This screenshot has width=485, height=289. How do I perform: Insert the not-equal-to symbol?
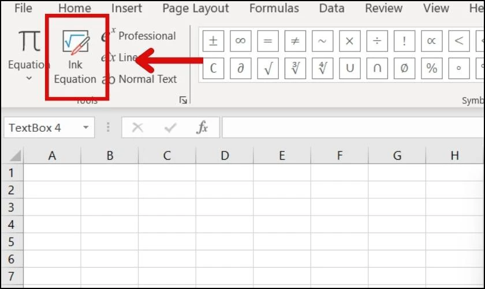point(295,41)
